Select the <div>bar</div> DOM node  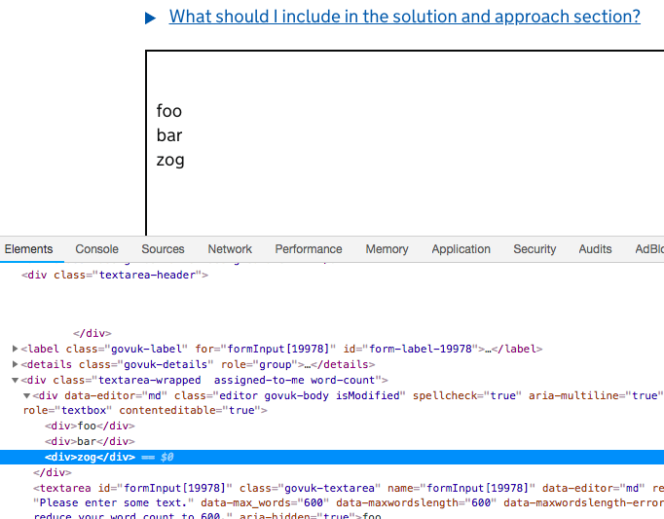(x=90, y=441)
